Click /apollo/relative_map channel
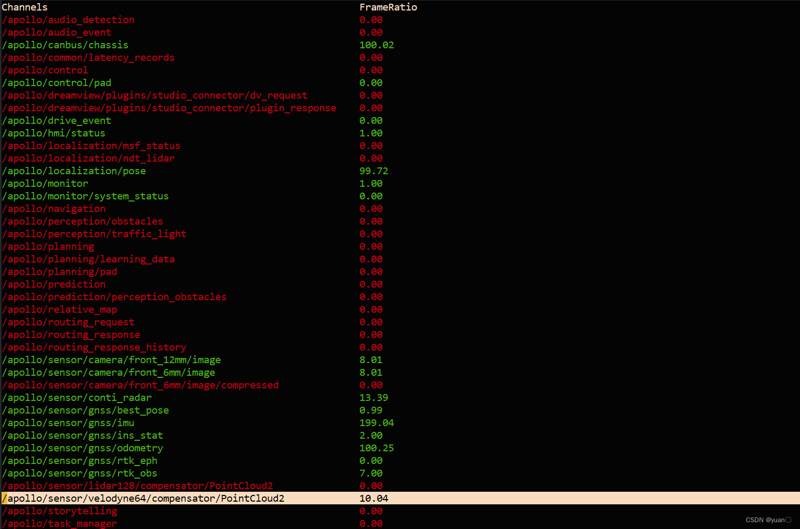800x529 pixels. (x=59, y=310)
